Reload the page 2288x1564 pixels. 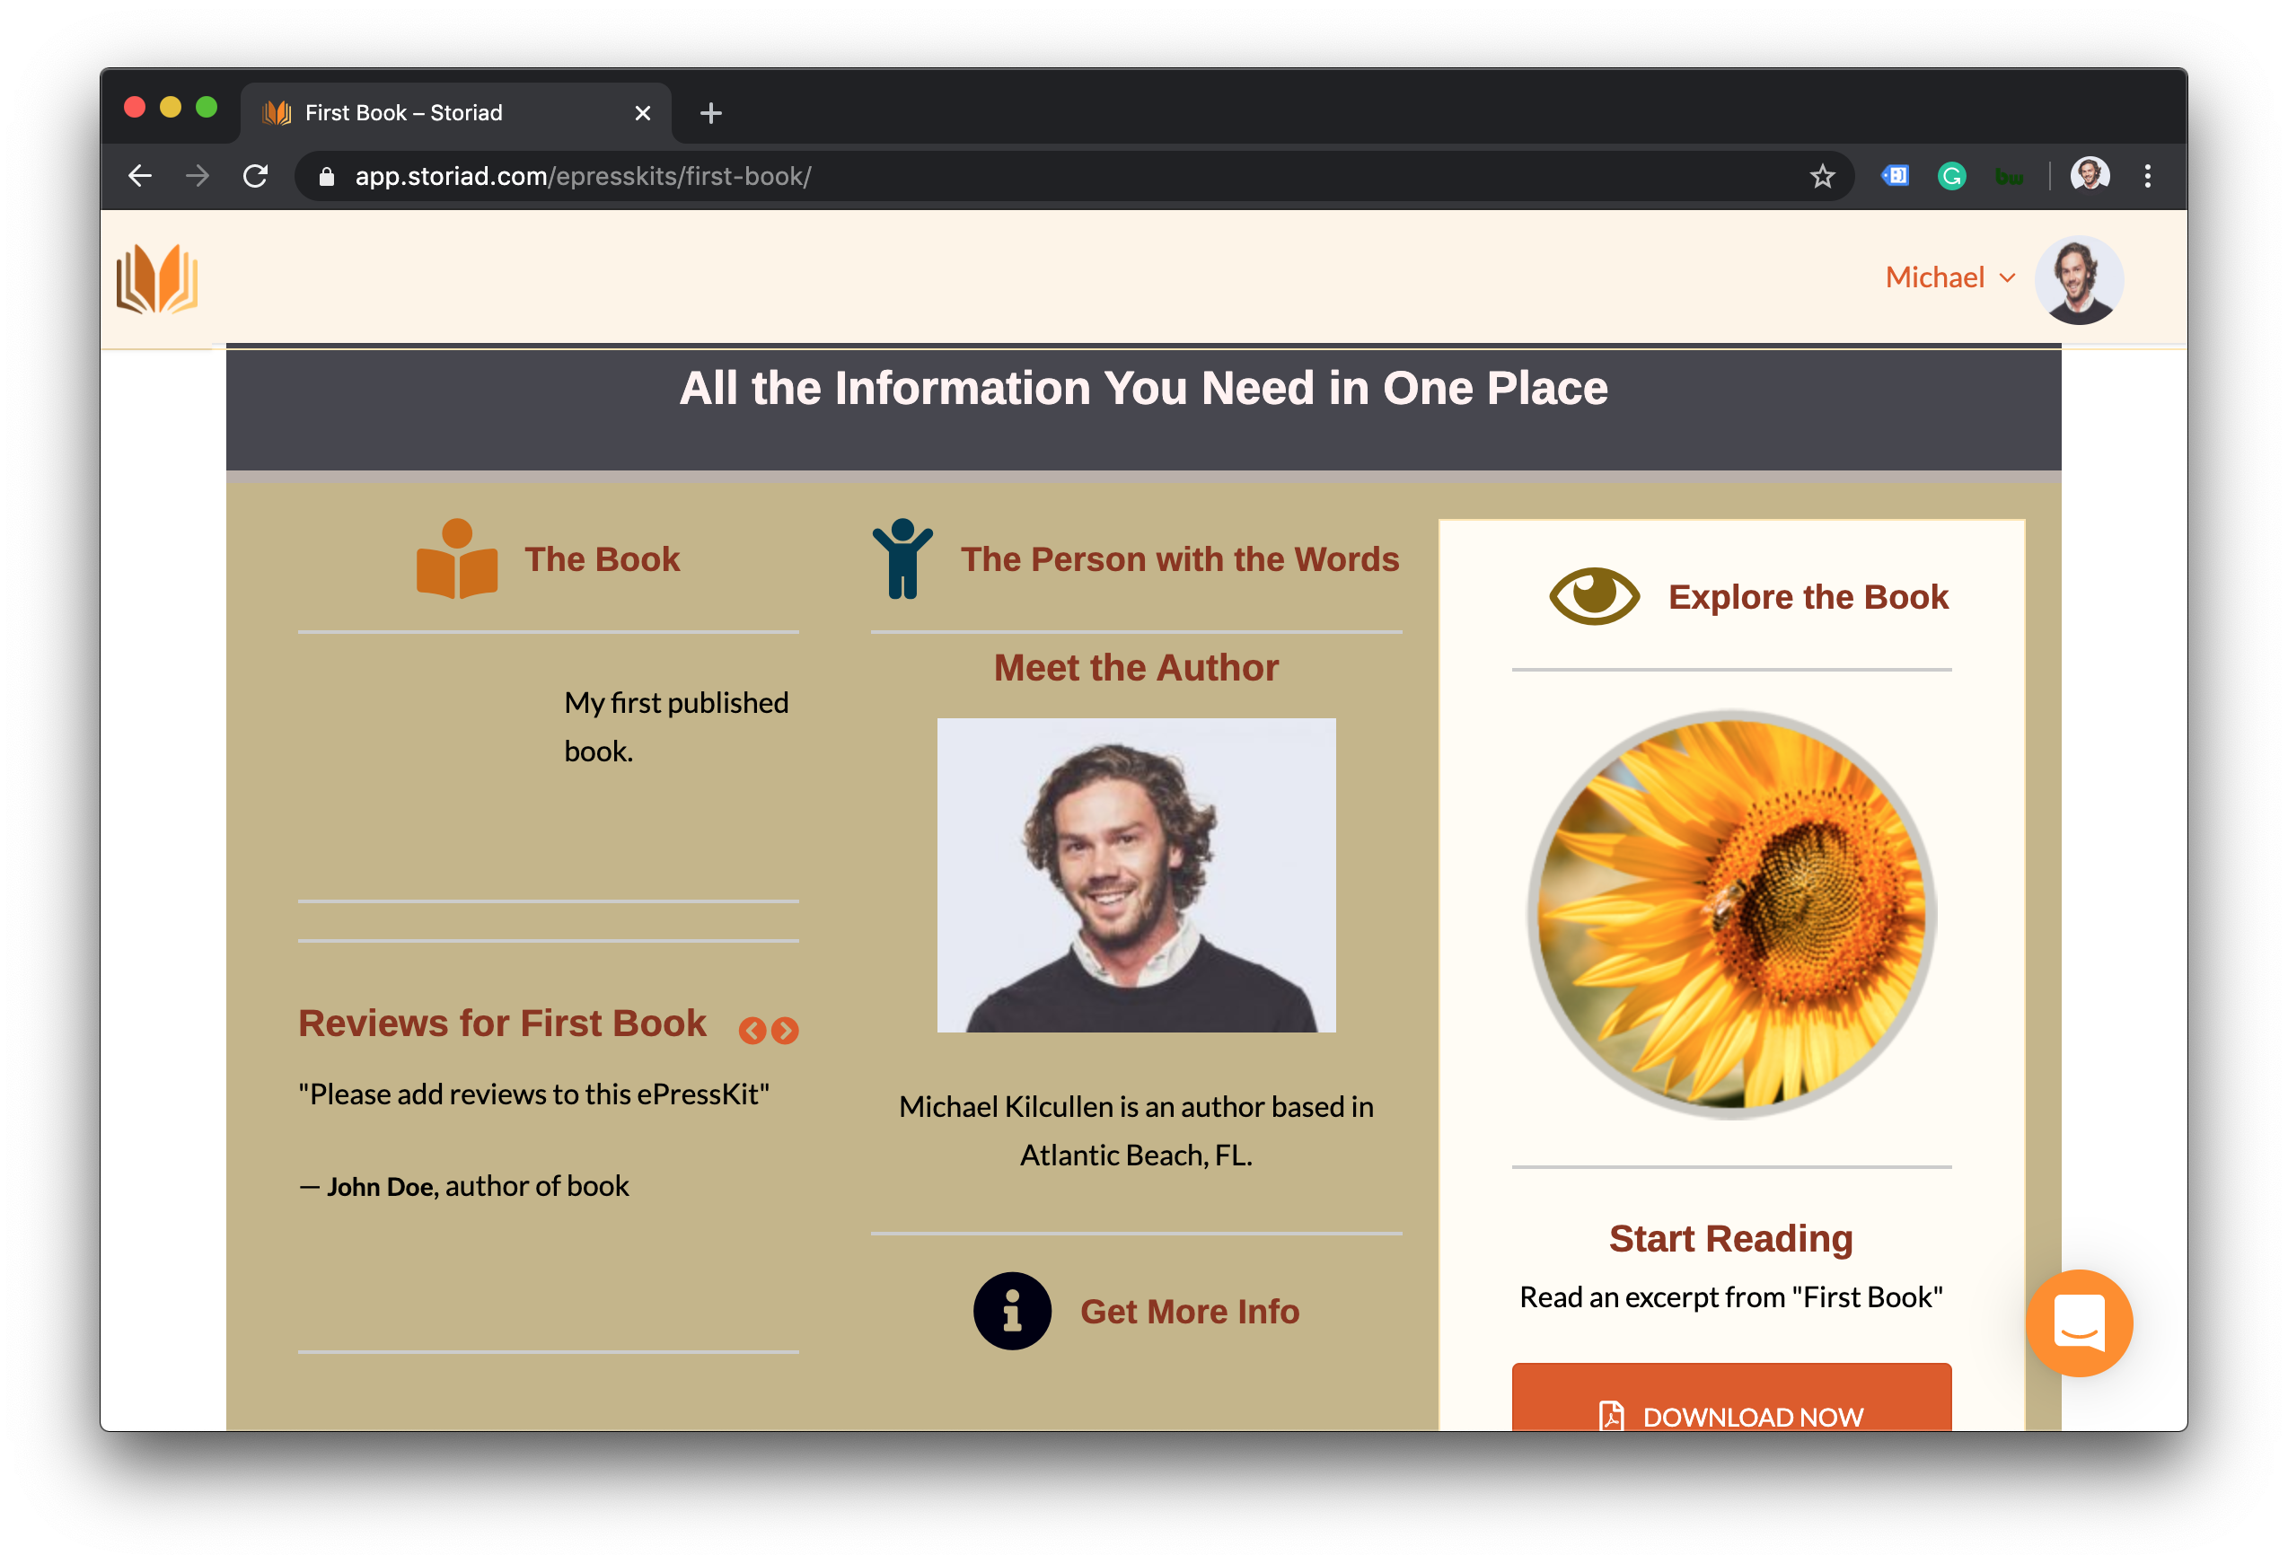click(x=256, y=176)
